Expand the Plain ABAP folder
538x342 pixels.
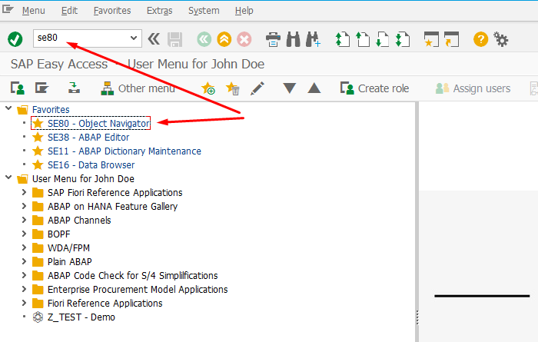pos(24,261)
